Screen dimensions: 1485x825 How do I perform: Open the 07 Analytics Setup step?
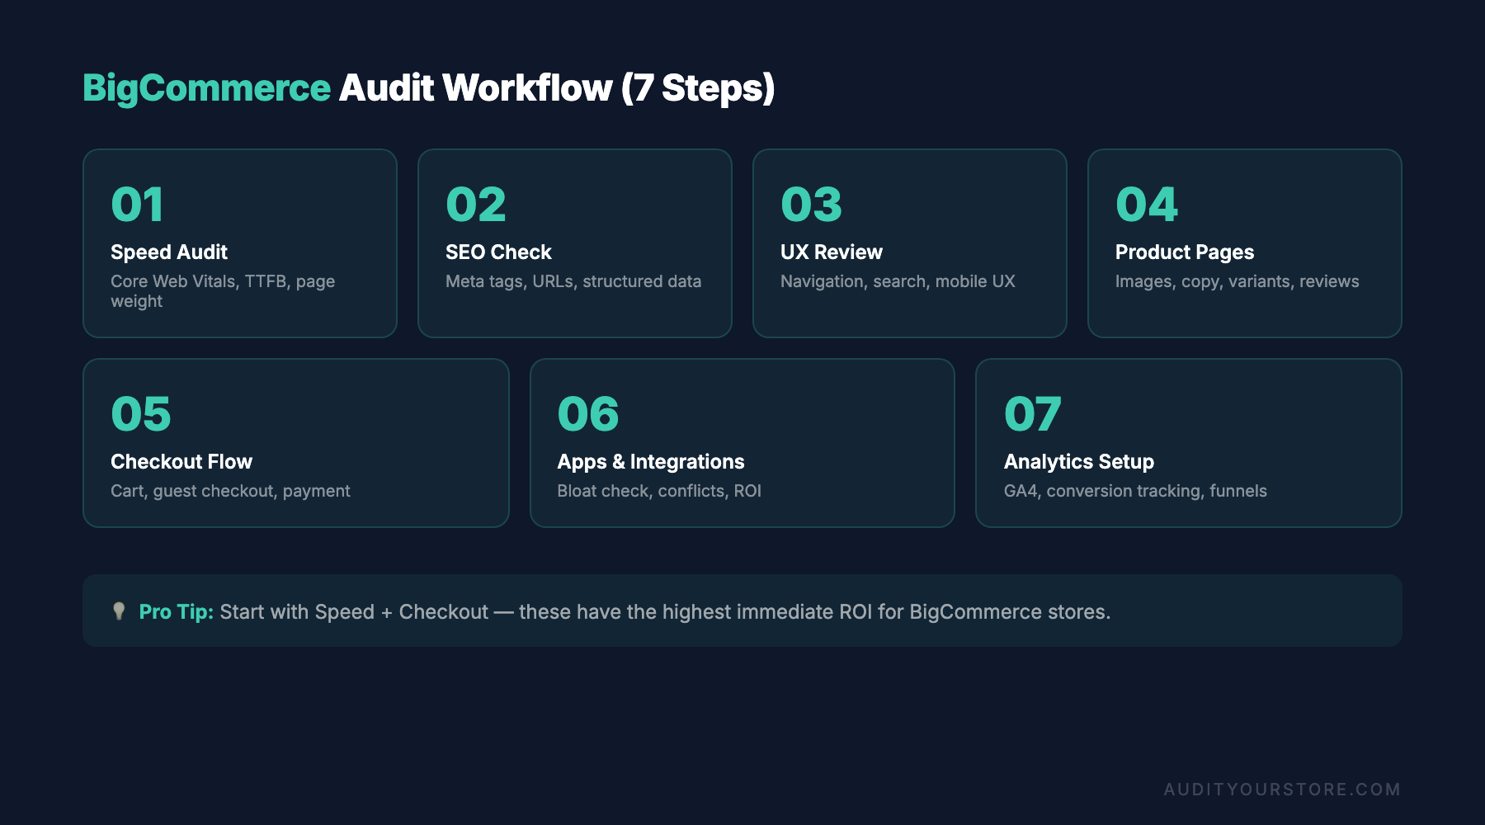[1189, 443]
